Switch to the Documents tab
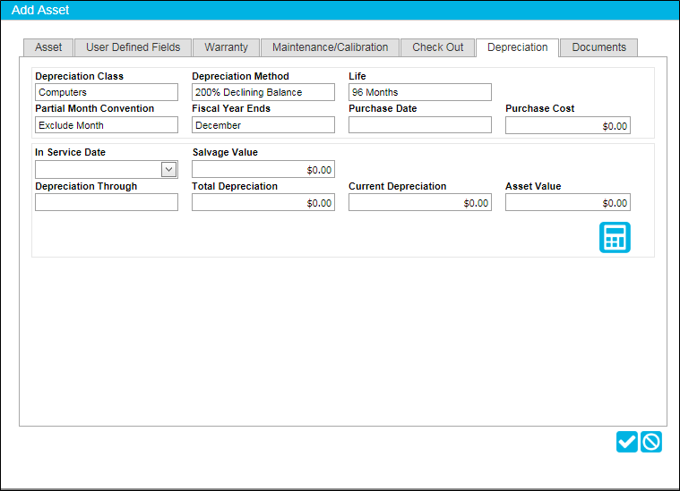The image size is (680, 491). coord(598,47)
